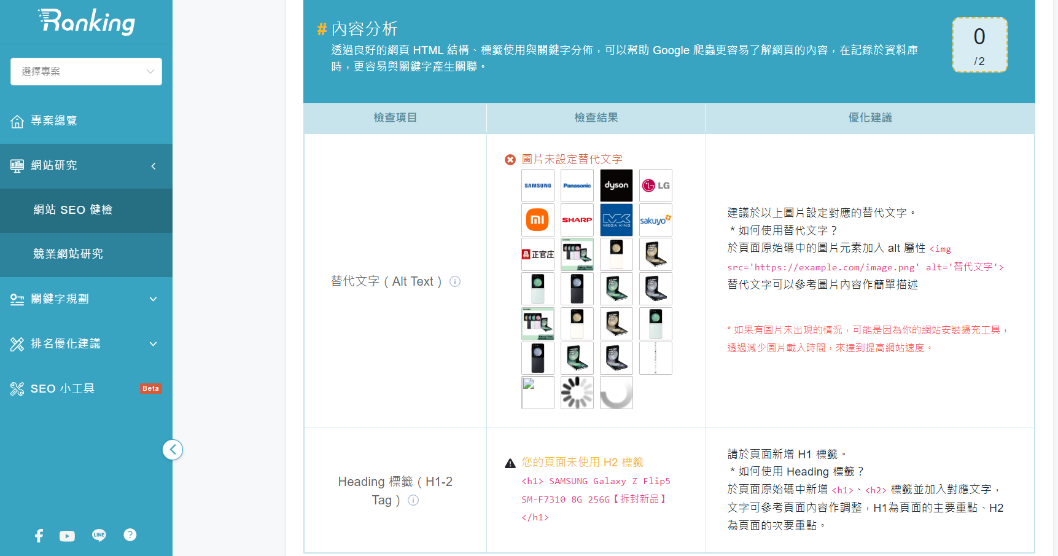Screen dimensions: 1058x556
Task: Select 競業網站研究 submenu item
Action: (68, 254)
